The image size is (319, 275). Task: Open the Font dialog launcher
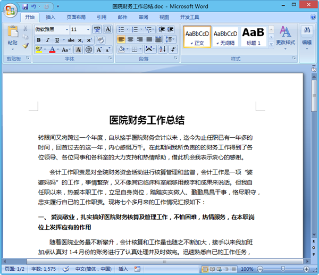(x=110, y=58)
